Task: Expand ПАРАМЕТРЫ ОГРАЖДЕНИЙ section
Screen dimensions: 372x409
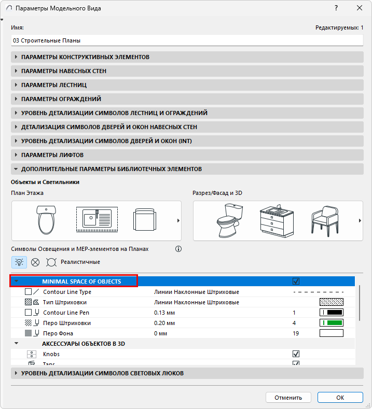Action: pos(187,99)
